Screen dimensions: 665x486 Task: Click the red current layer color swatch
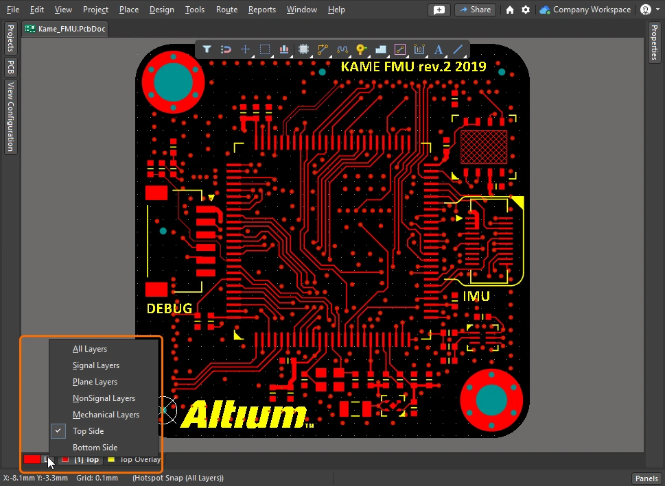click(x=32, y=459)
